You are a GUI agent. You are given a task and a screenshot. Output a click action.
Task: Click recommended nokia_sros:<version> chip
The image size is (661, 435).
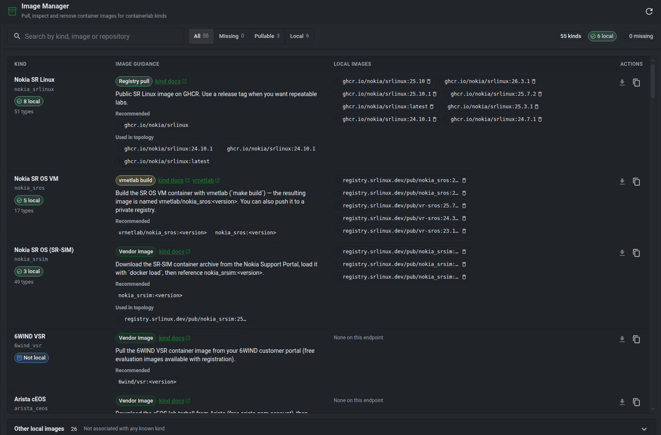click(245, 233)
